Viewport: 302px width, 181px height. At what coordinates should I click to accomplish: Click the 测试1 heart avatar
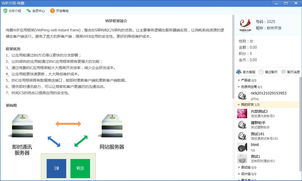(242, 159)
